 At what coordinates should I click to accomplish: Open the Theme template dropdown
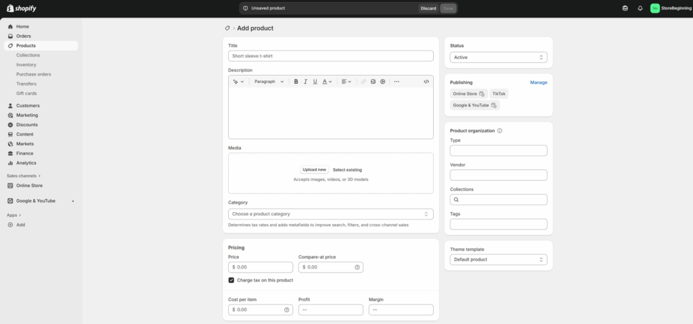pyautogui.click(x=498, y=259)
